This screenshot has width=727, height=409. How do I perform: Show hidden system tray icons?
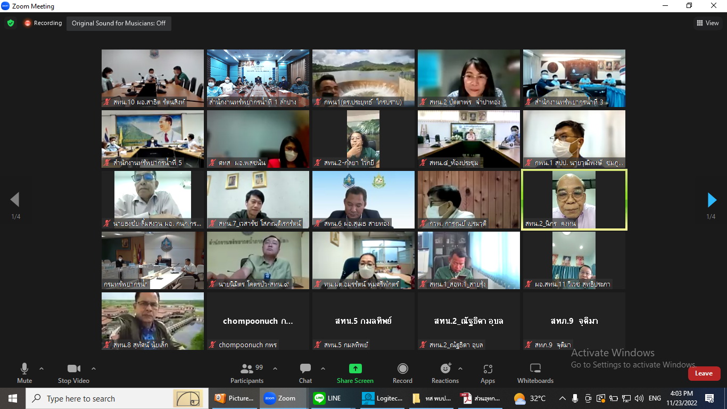point(562,398)
